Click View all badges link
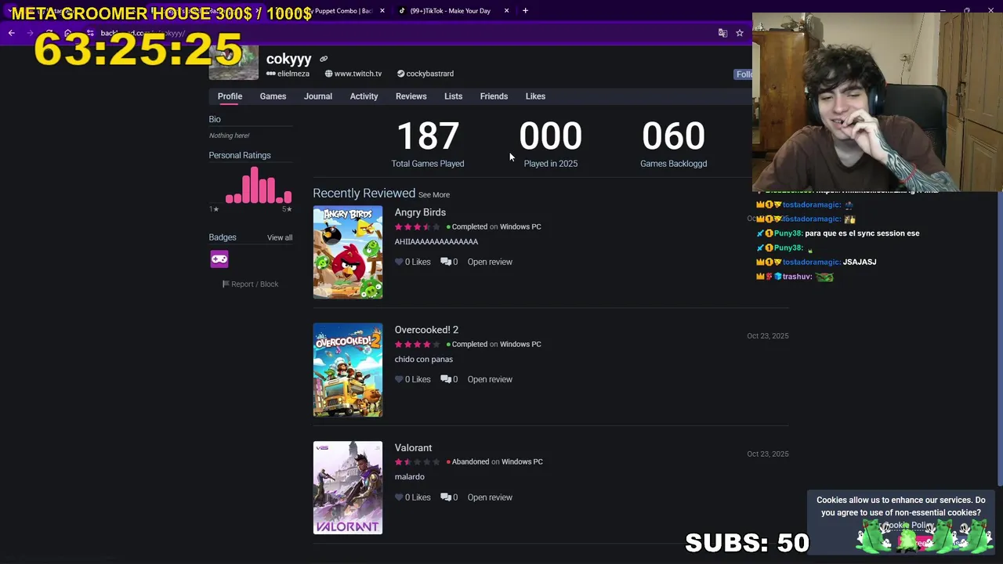The height and width of the screenshot is (564, 1003). [280, 238]
